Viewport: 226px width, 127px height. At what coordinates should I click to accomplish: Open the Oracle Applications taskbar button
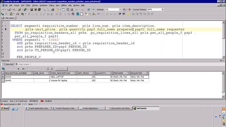[92, 108]
